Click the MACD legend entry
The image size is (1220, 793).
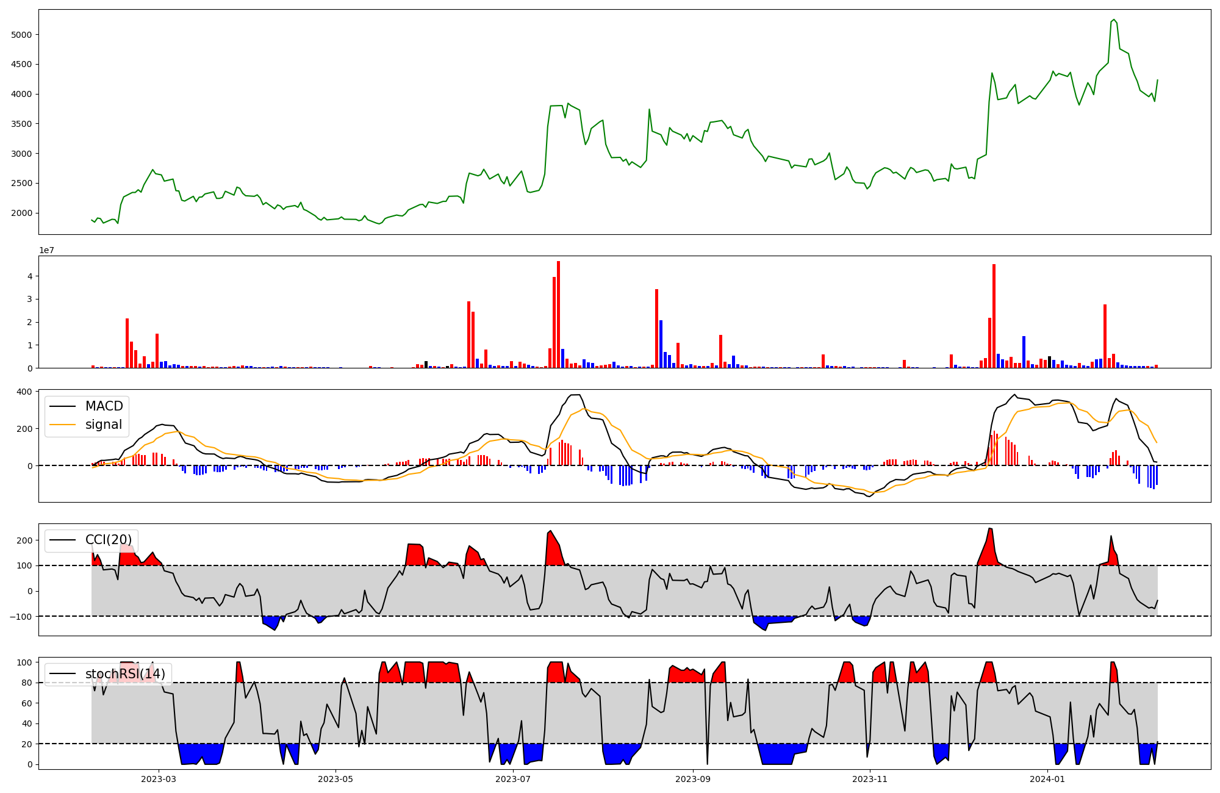tap(104, 406)
